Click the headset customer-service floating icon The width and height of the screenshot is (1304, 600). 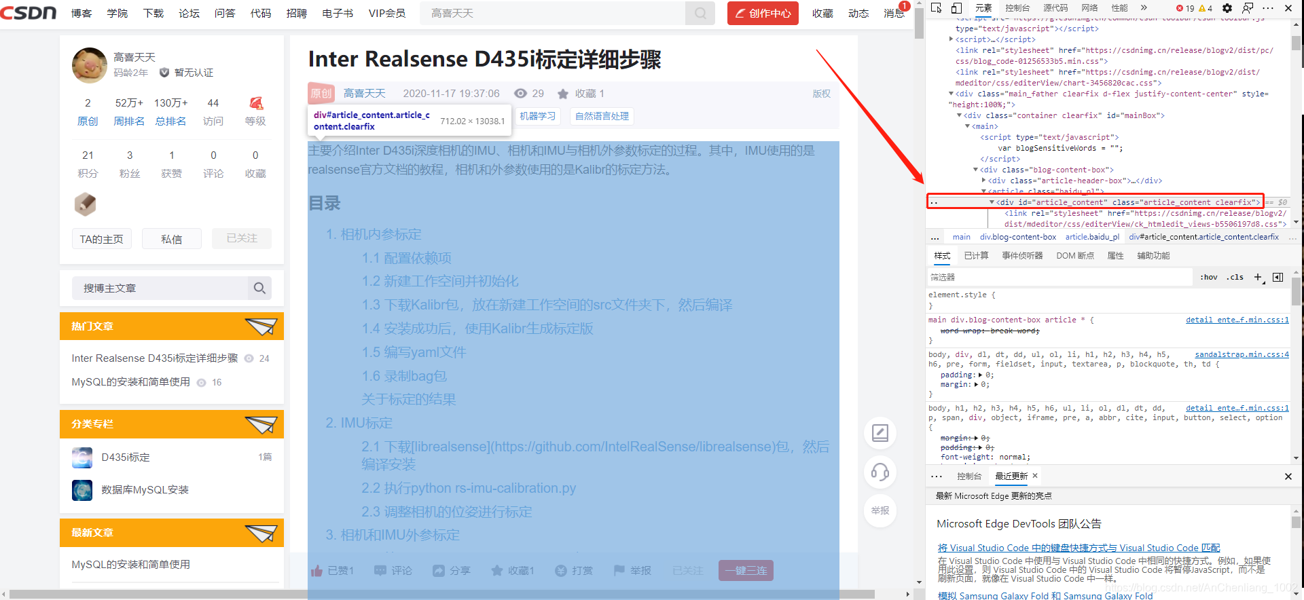pos(880,472)
